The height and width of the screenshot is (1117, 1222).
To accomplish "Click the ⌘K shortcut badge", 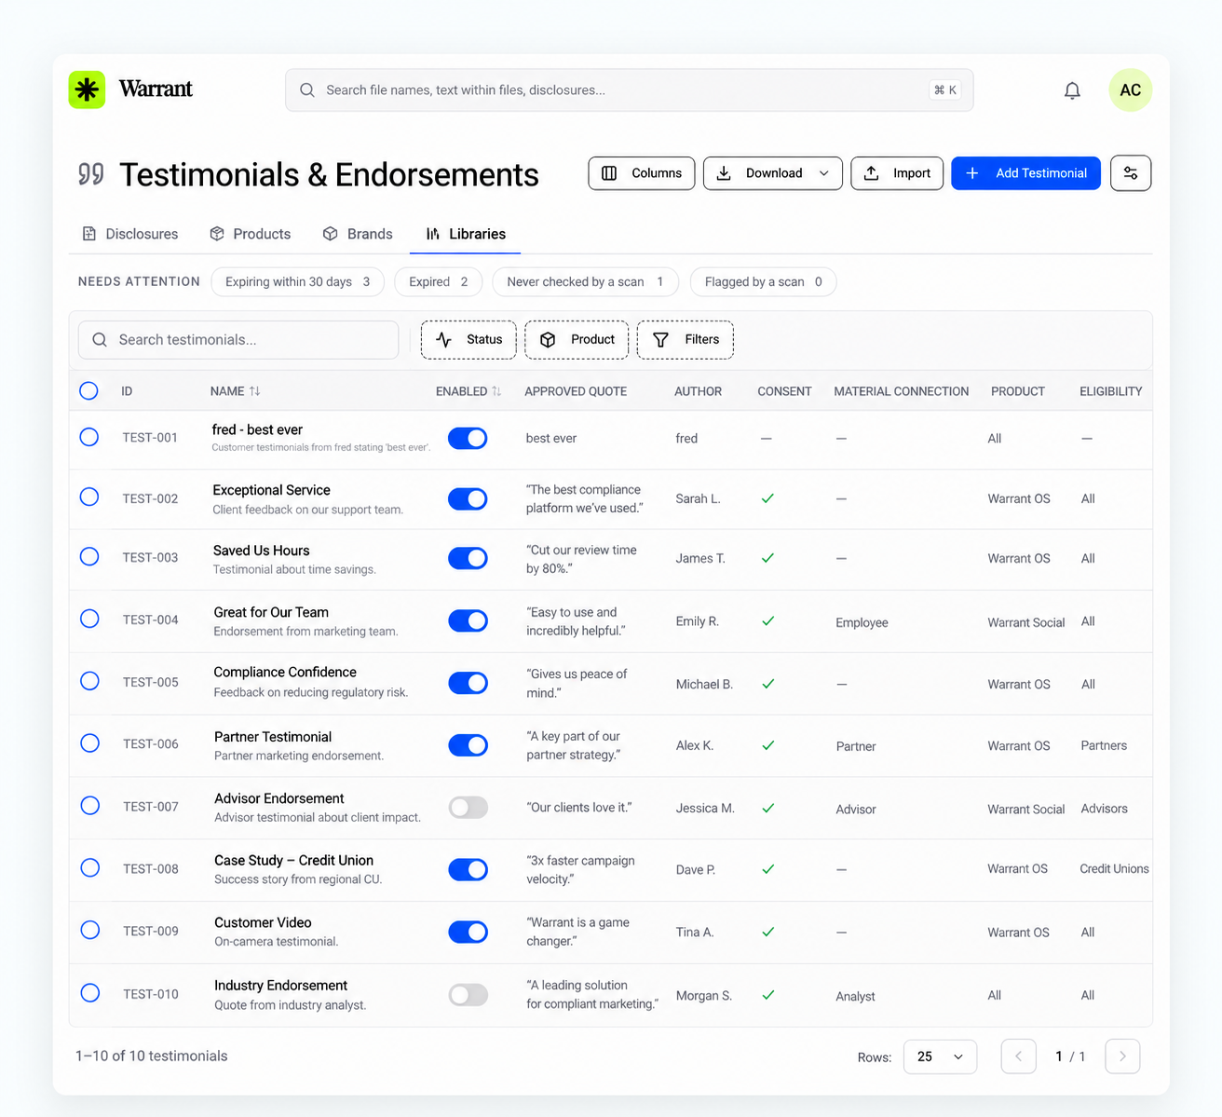I will pyautogui.click(x=945, y=90).
